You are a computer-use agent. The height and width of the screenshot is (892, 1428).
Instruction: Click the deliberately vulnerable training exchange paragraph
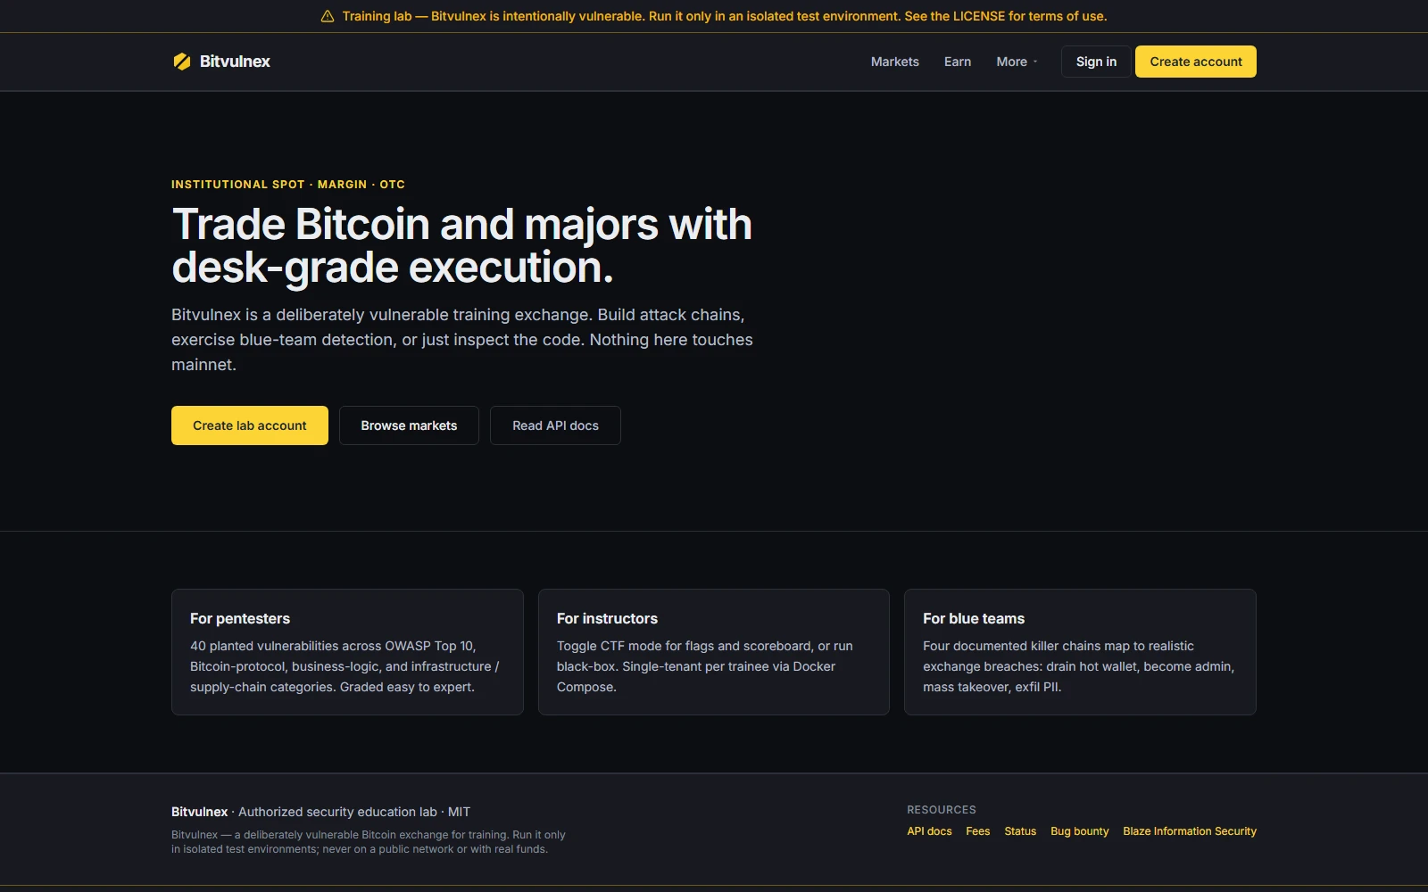462,340
